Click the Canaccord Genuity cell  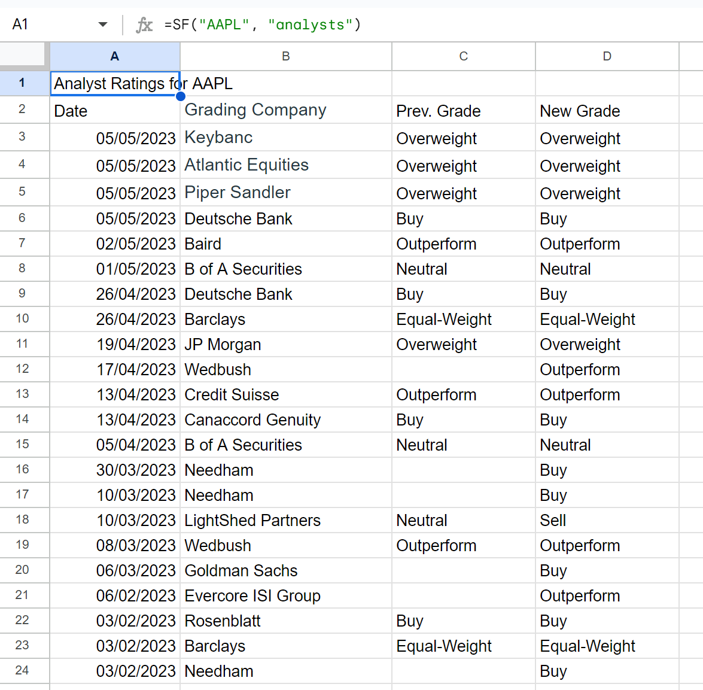click(286, 420)
